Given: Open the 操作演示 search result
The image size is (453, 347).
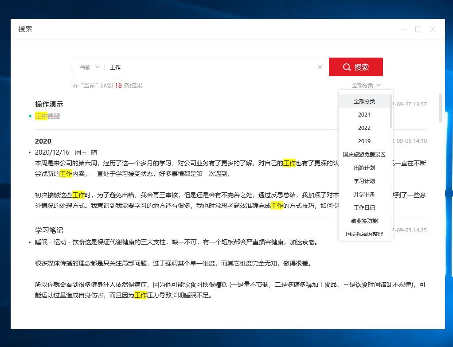Looking at the screenshot, I should 49,104.
